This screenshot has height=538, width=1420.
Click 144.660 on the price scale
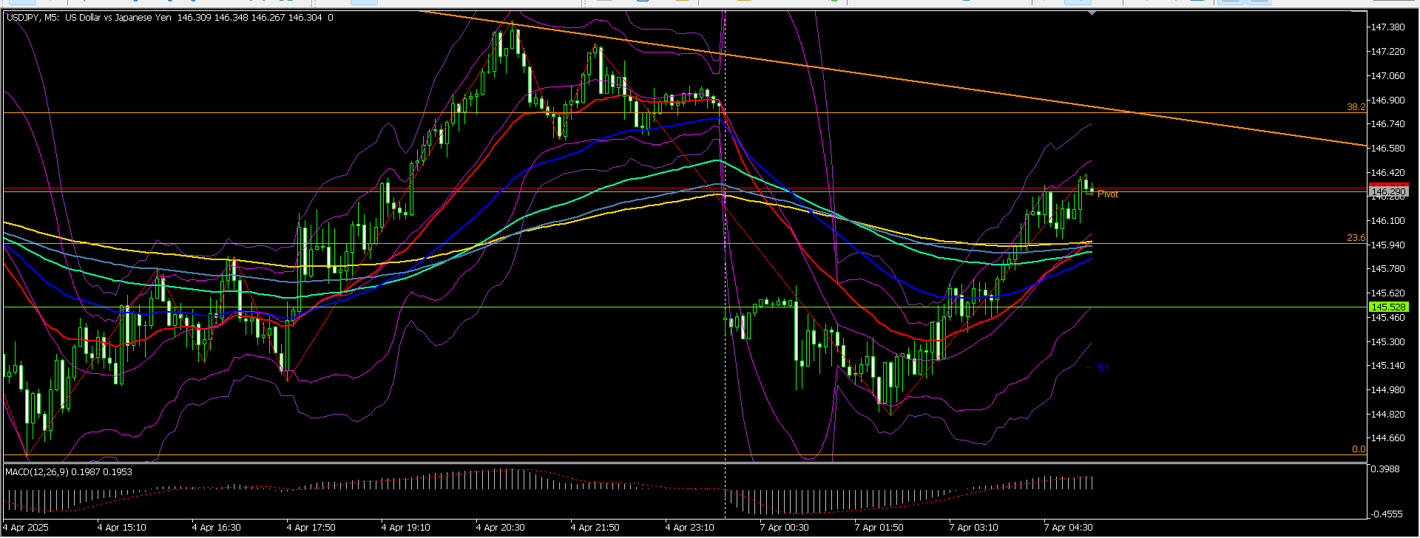(1387, 438)
